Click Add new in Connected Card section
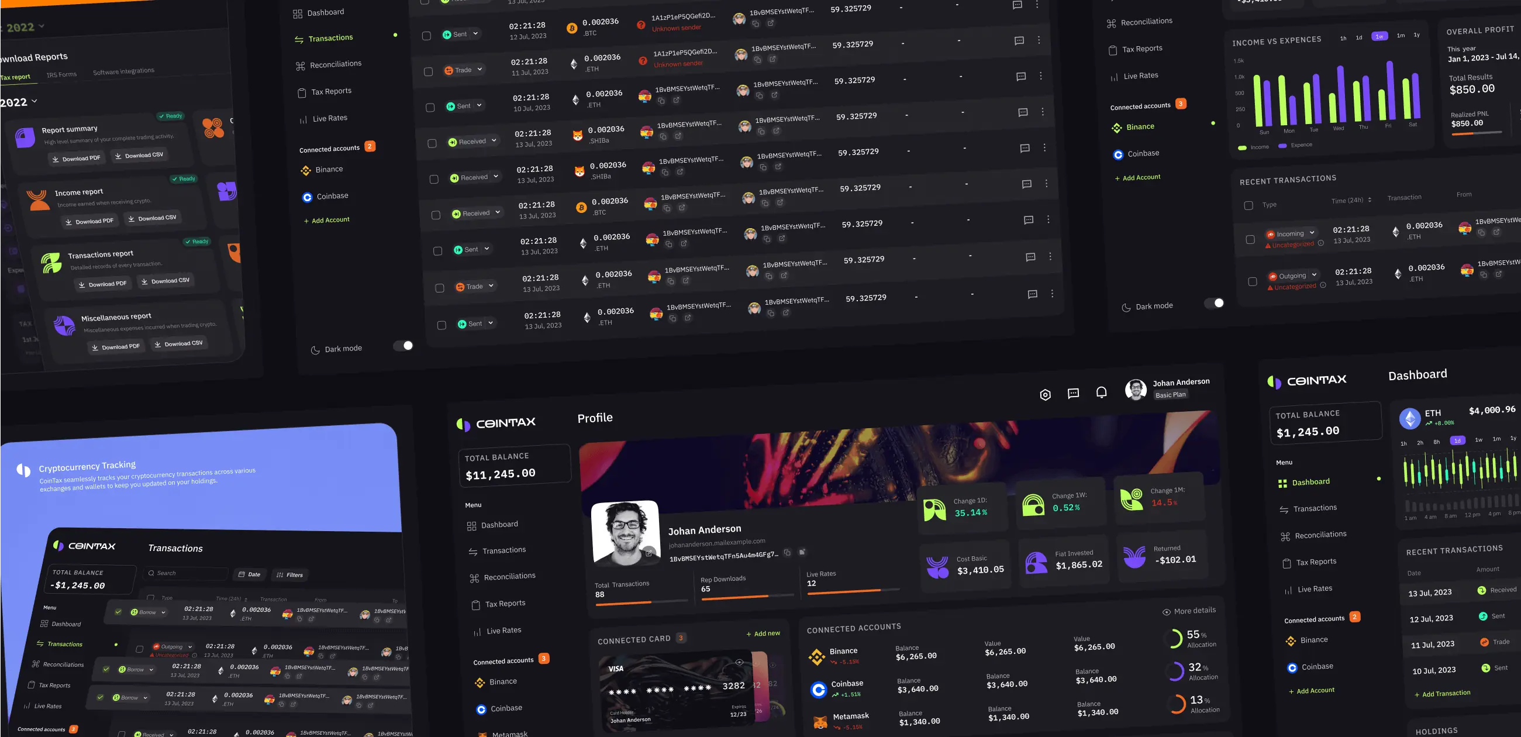 tap(763, 633)
